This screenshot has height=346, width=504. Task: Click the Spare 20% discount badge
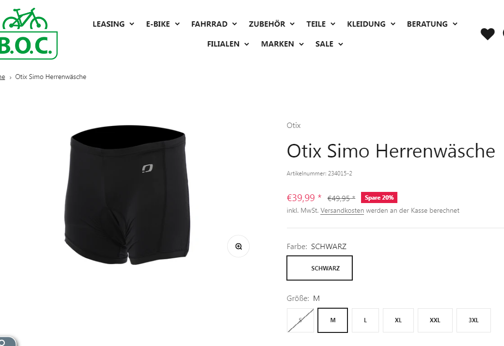379,197
